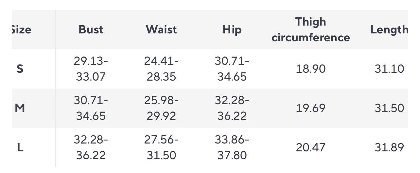
Task: Click thigh circumference value 19.69
Action: coord(311,108)
